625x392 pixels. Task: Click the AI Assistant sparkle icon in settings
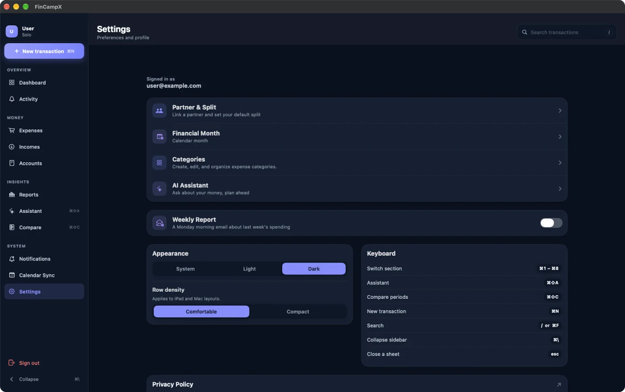tap(159, 189)
